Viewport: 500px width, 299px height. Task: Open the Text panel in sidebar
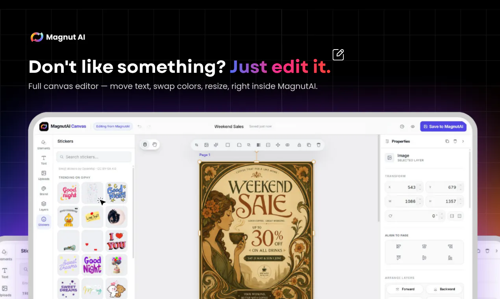tap(44, 160)
